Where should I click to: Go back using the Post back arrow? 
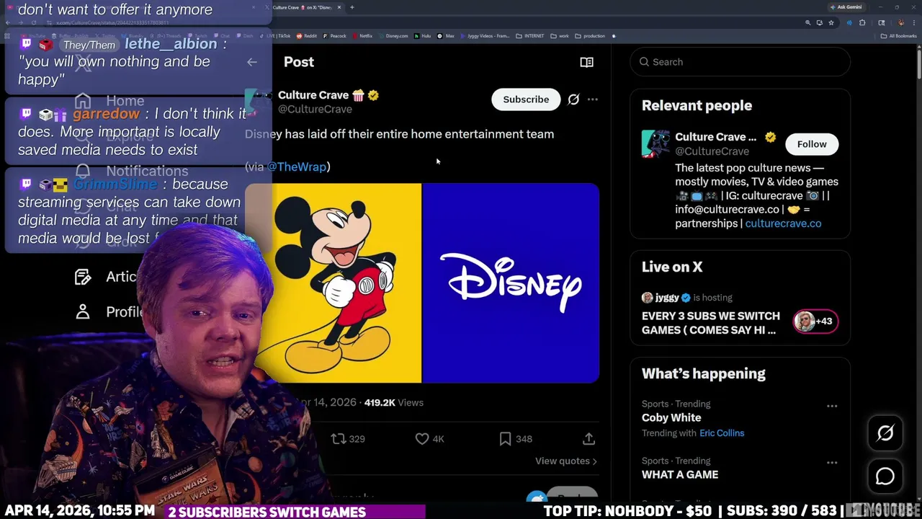[251, 62]
